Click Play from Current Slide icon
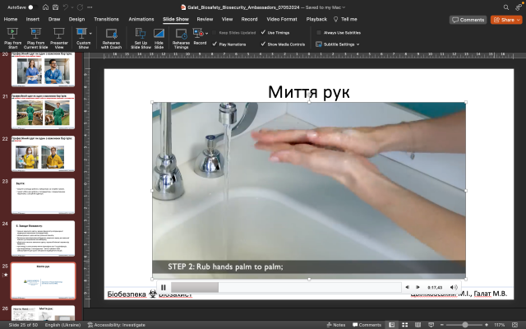The image size is (526, 329). tap(35, 35)
